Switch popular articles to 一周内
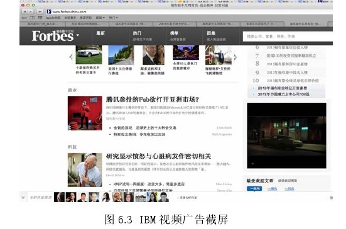The width and height of the screenshot is (346, 229). coord(272,189)
